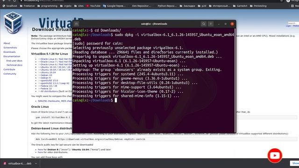
Task: Open Documentation in VirtualBox sidebar
Action: pyautogui.click(x=12, y=56)
